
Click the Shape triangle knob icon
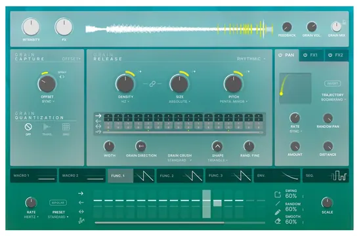[x=217, y=146]
